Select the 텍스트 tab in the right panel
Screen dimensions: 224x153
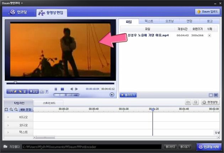(149, 21)
